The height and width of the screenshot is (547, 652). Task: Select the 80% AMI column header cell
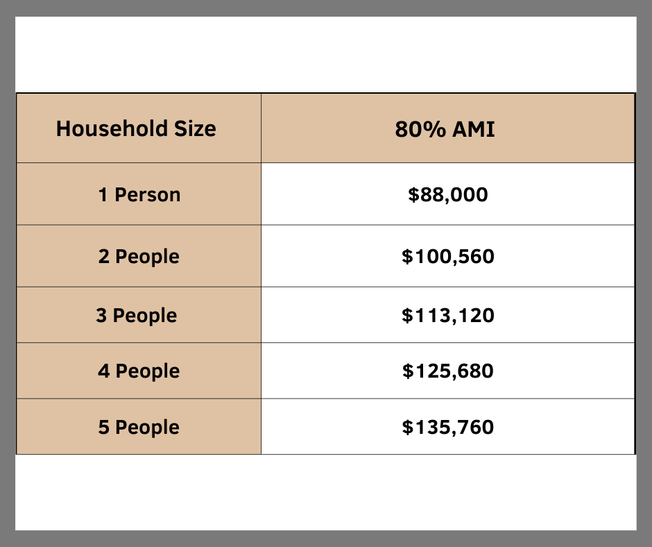447,129
